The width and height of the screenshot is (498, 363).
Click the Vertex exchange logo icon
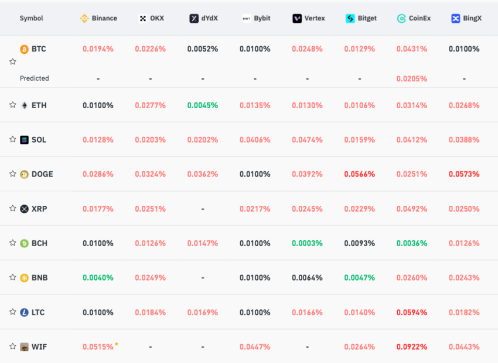click(x=297, y=19)
